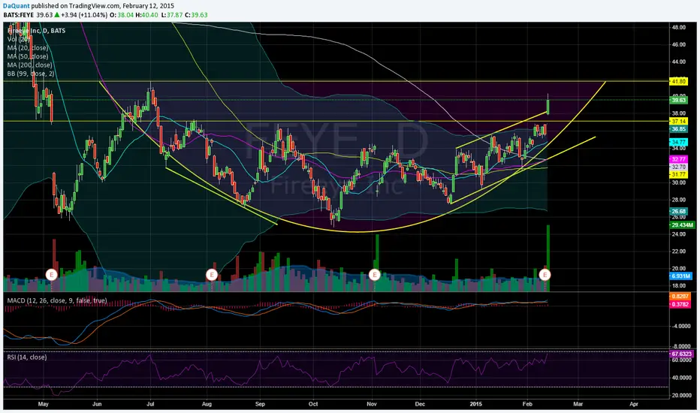This screenshot has width=700, height=413.
Task: Click the 36.85 Bollinger upper band label
Action: tap(678, 129)
